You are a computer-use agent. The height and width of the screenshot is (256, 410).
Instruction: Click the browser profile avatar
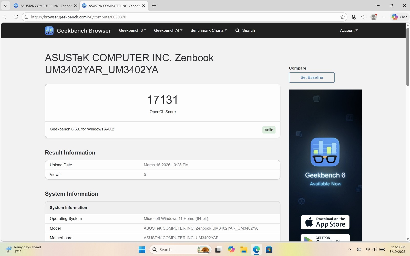point(373,17)
